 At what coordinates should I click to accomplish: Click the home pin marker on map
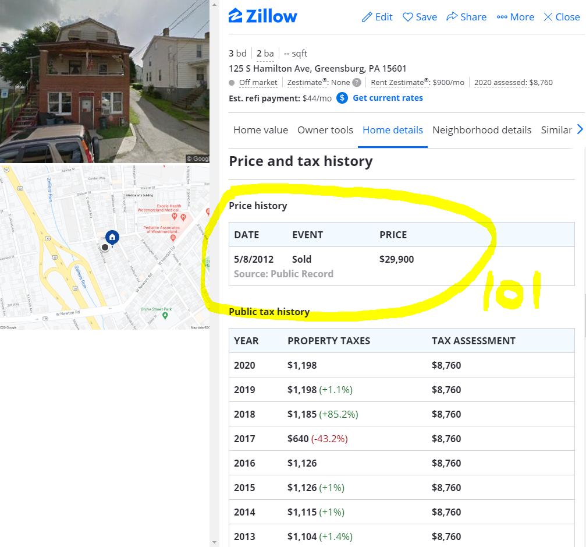[112, 237]
